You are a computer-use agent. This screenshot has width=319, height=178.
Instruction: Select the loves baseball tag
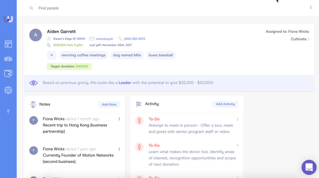pos(161,55)
